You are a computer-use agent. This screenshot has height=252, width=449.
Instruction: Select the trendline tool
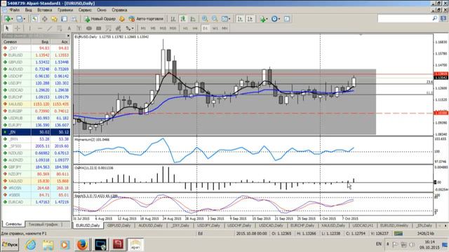(x=50, y=28)
